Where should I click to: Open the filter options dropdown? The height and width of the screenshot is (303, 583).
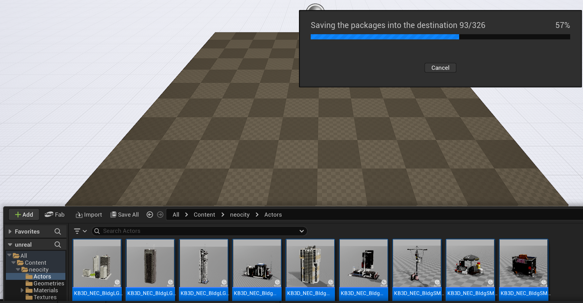80,231
